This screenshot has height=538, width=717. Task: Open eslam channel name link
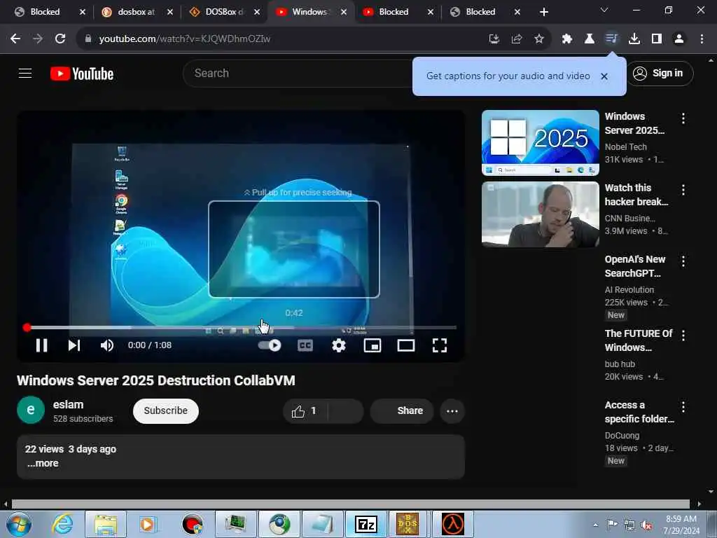(x=68, y=405)
